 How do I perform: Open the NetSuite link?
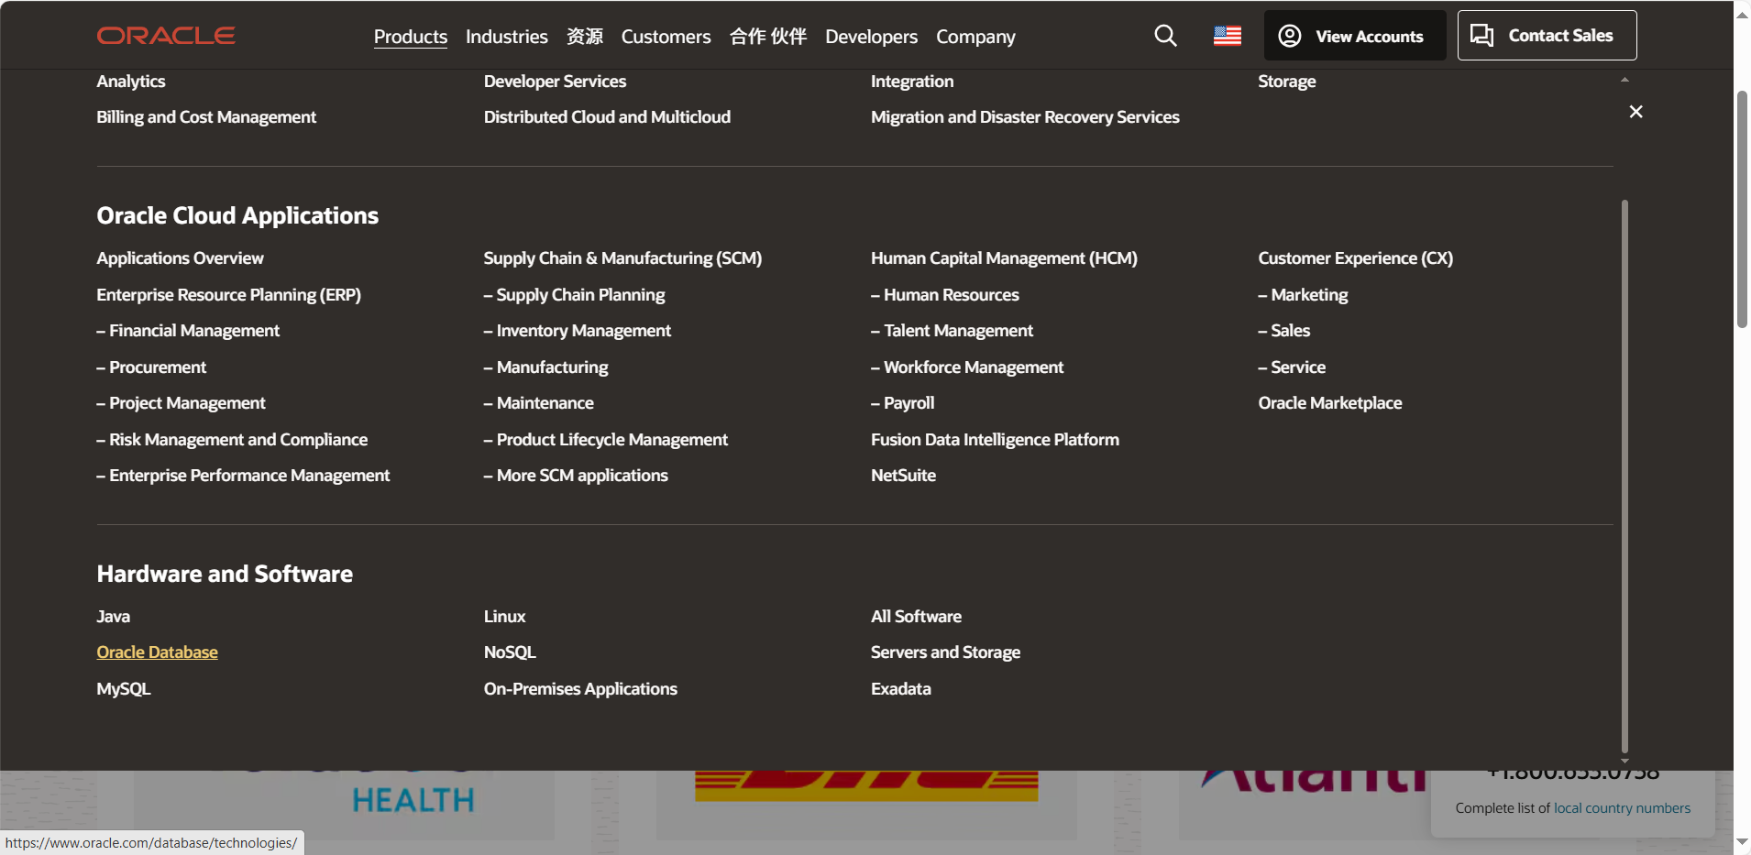(x=904, y=476)
